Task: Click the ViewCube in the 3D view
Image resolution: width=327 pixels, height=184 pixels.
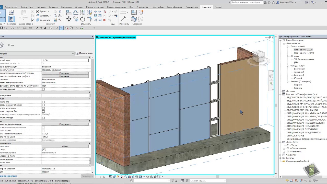Action: point(259,57)
